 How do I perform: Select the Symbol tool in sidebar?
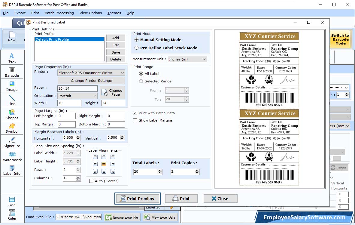[x=12, y=128]
